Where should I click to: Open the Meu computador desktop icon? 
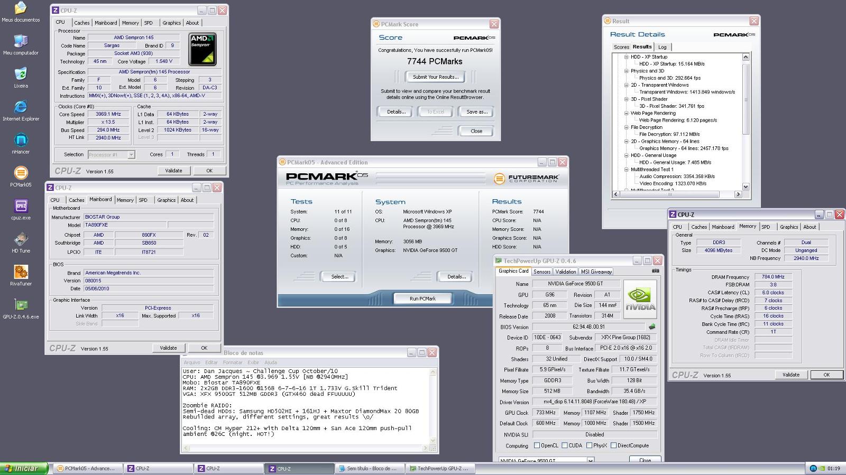(21, 45)
